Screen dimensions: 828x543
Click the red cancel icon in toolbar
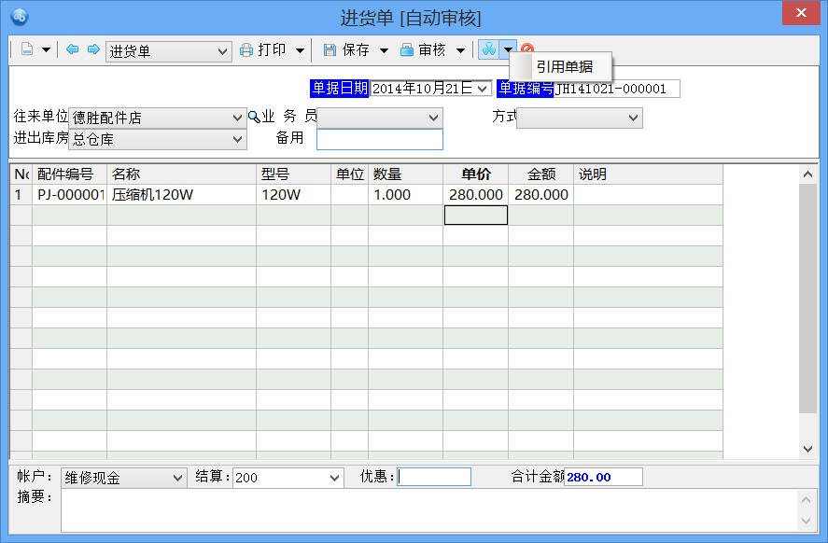[527, 50]
